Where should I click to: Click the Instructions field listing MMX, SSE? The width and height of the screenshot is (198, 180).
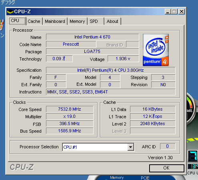[111, 92]
